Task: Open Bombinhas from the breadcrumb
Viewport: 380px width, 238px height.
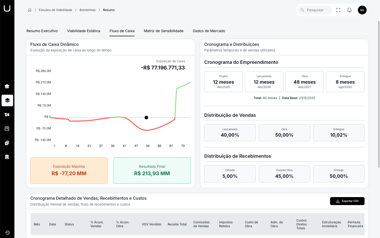Action: pos(87,10)
